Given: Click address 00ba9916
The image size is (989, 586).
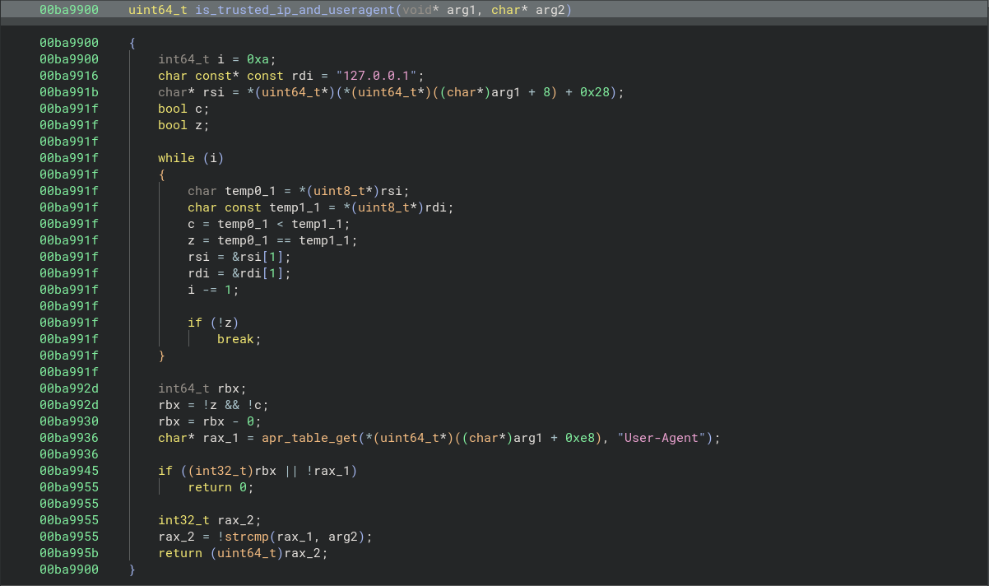Looking at the screenshot, I should click(x=68, y=76).
